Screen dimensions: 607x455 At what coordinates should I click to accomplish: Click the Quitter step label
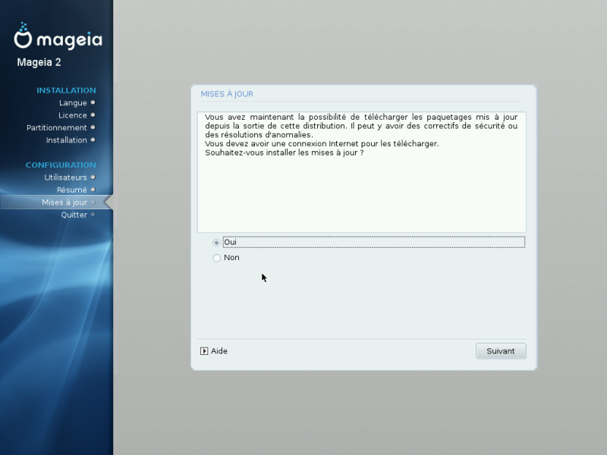(x=74, y=215)
